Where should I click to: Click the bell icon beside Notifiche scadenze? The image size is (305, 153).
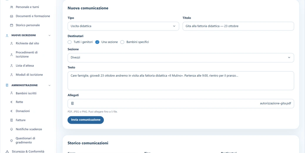[x=11, y=129]
